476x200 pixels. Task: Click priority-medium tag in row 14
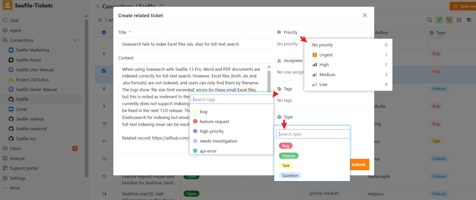(x=324, y=193)
